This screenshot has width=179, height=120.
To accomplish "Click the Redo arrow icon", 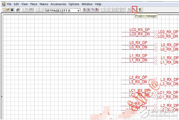I will pyautogui.click(x=41, y=10).
